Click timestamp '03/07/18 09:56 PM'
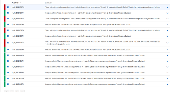The height and width of the screenshot is (92, 174). click(x=18, y=84)
